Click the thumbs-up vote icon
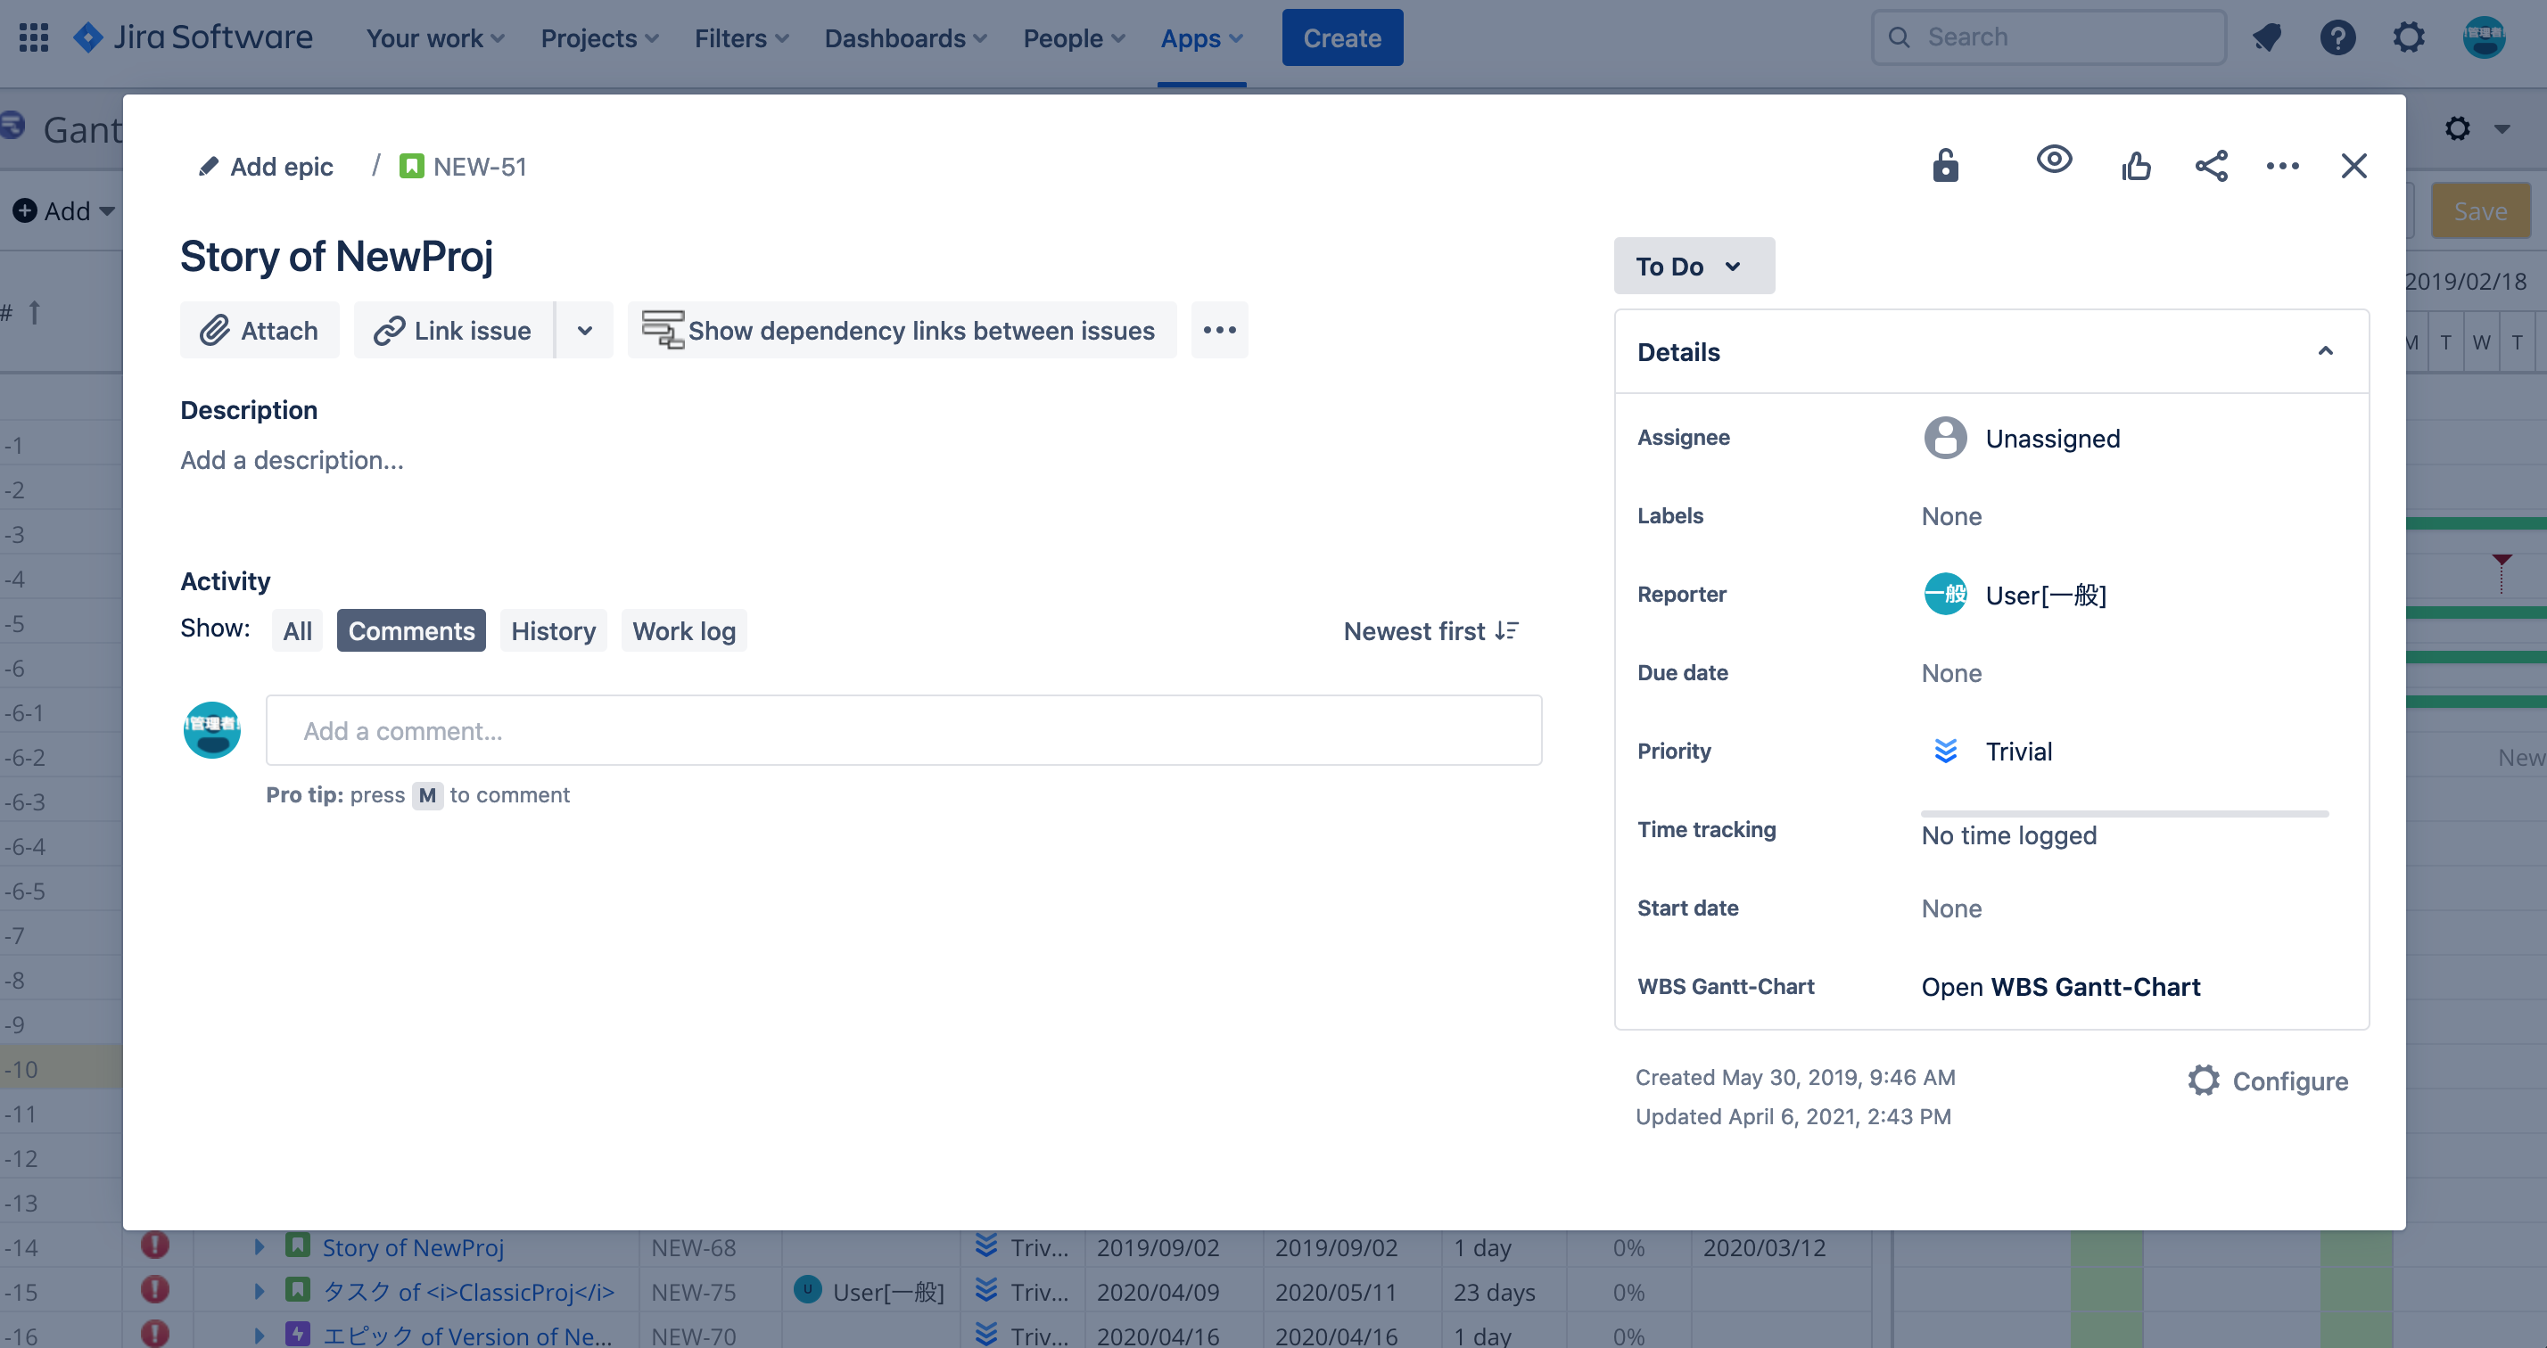Viewport: 2547px width, 1348px height. [x=2136, y=165]
